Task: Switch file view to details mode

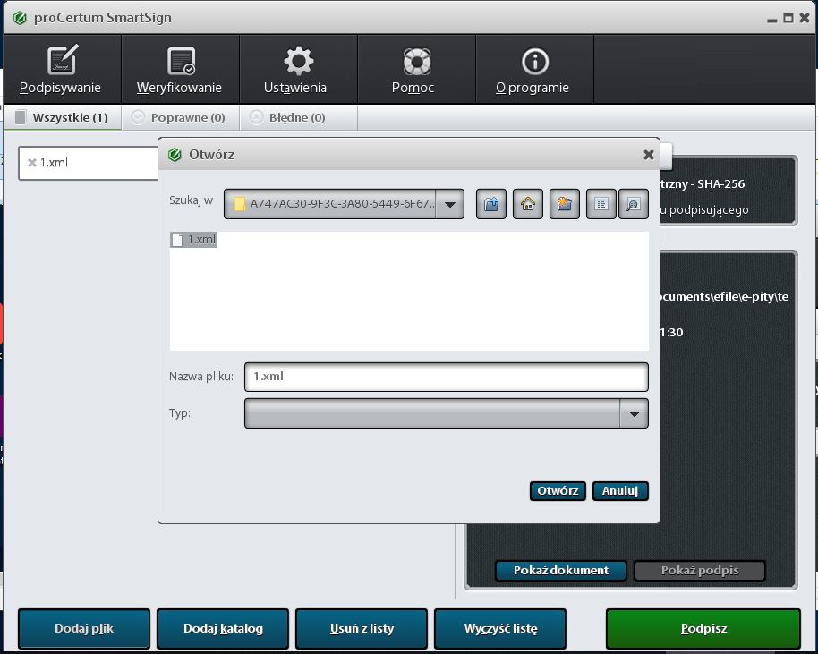Action: (x=632, y=204)
